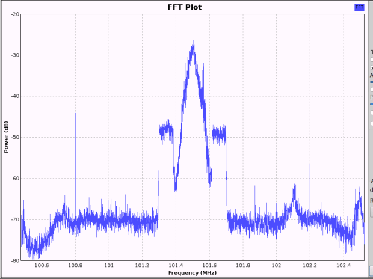Click the 100.6 frequency tick label
This screenshot has height=279, width=373.
42,265
